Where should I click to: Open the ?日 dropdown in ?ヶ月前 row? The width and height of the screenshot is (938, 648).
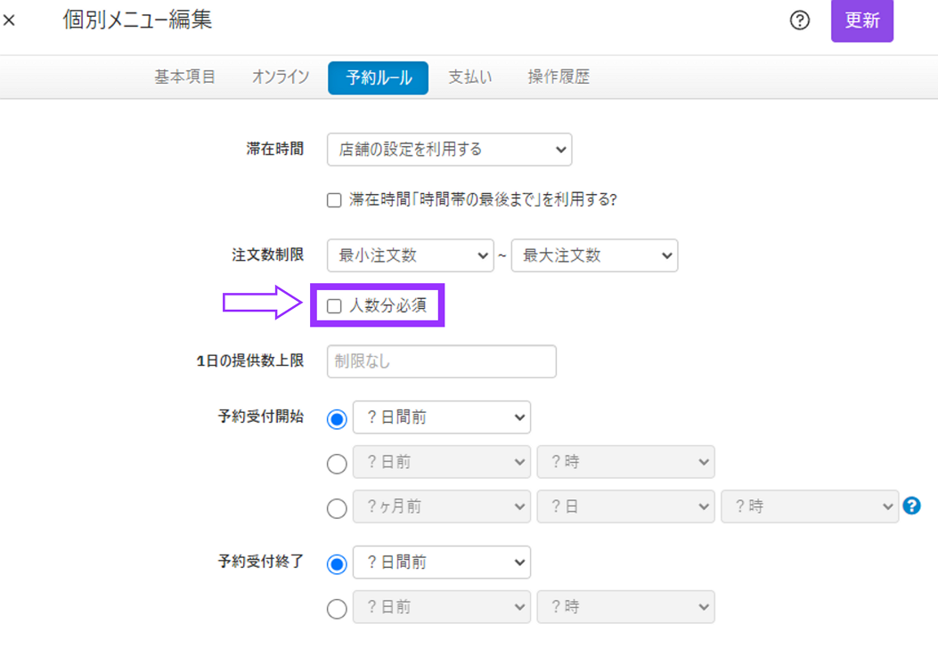(x=625, y=506)
